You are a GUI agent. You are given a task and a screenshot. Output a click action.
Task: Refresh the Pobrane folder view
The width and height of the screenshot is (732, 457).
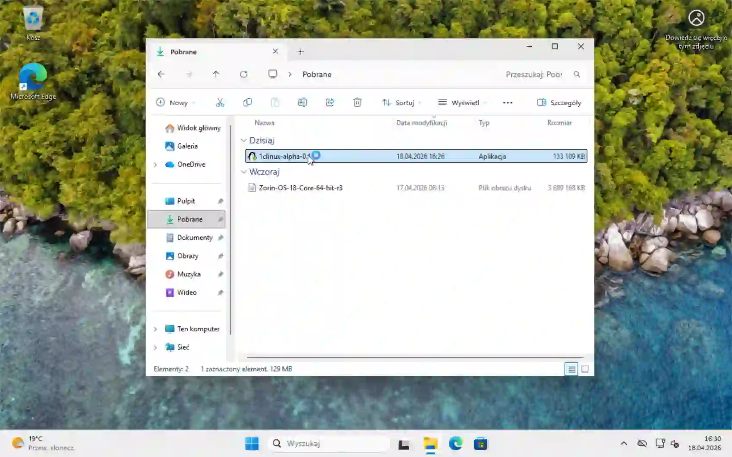pyautogui.click(x=244, y=74)
